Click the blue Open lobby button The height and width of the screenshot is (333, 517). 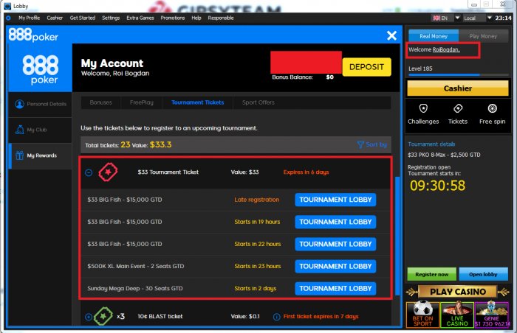tap(483, 274)
